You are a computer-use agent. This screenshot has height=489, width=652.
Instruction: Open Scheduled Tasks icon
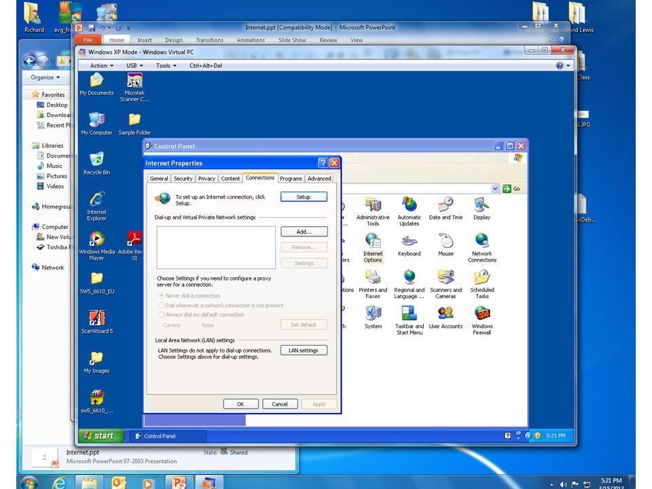pyautogui.click(x=482, y=285)
